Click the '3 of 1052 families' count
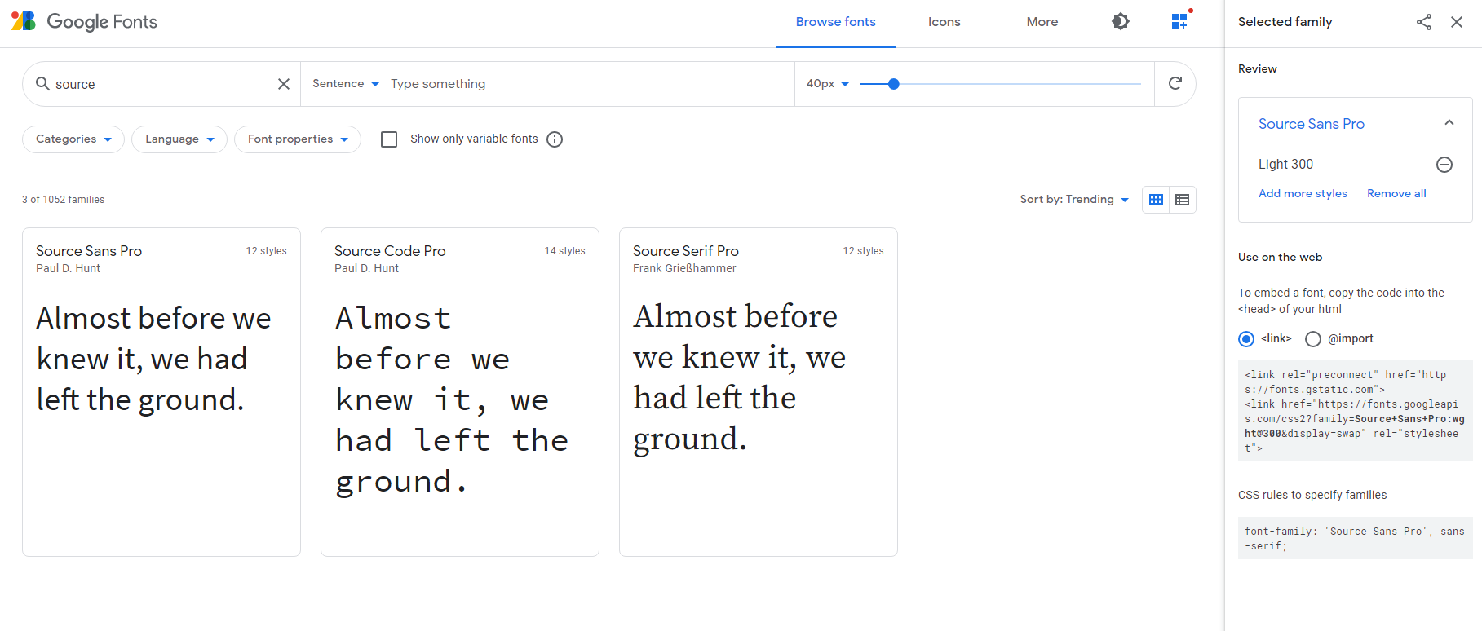Image resolution: width=1482 pixels, height=631 pixels. click(x=64, y=200)
